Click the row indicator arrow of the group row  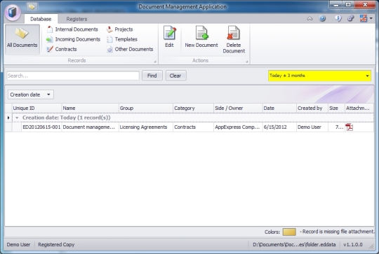click(x=8, y=118)
